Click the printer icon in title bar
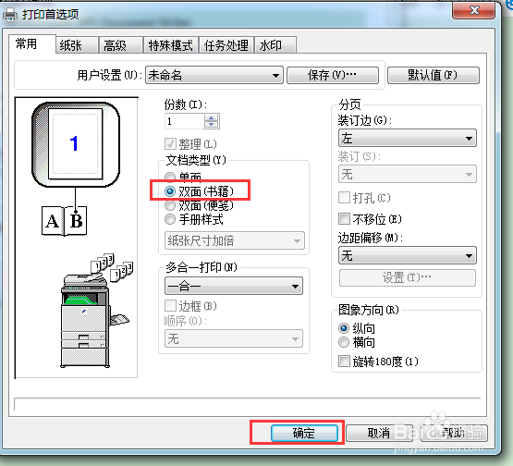513x466 pixels. pyautogui.click(x=10, y=15)
